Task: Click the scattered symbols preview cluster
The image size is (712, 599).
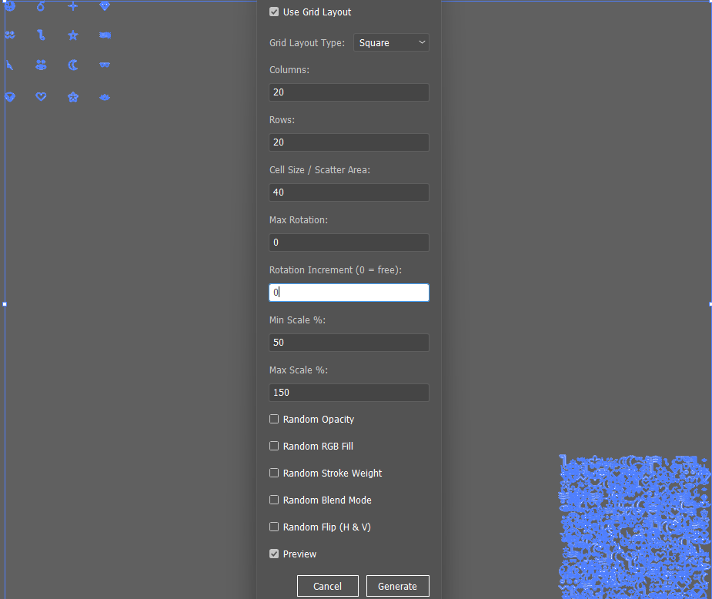Action: coord(634,527)
